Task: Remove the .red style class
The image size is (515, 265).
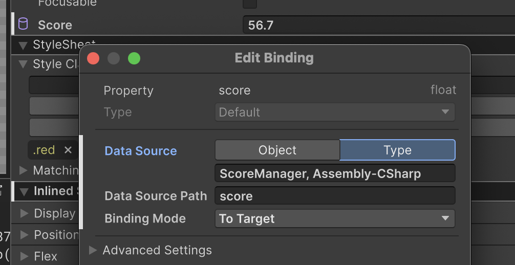Action: (x=68, y=150)
